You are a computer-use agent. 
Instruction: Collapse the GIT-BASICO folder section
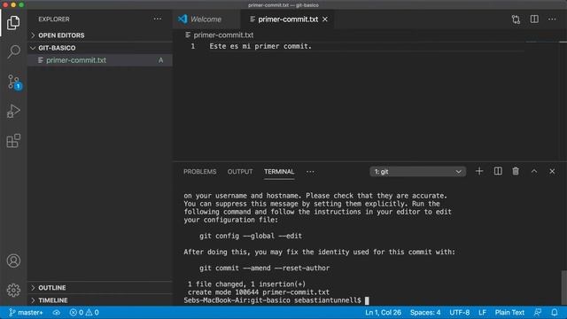[100, 48]
